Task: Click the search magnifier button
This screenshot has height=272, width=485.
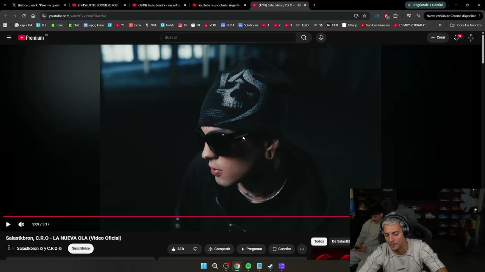Action: (304, 37)
